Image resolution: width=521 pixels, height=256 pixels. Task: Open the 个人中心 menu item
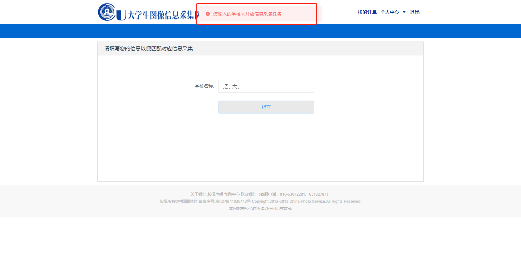(390, 12)
